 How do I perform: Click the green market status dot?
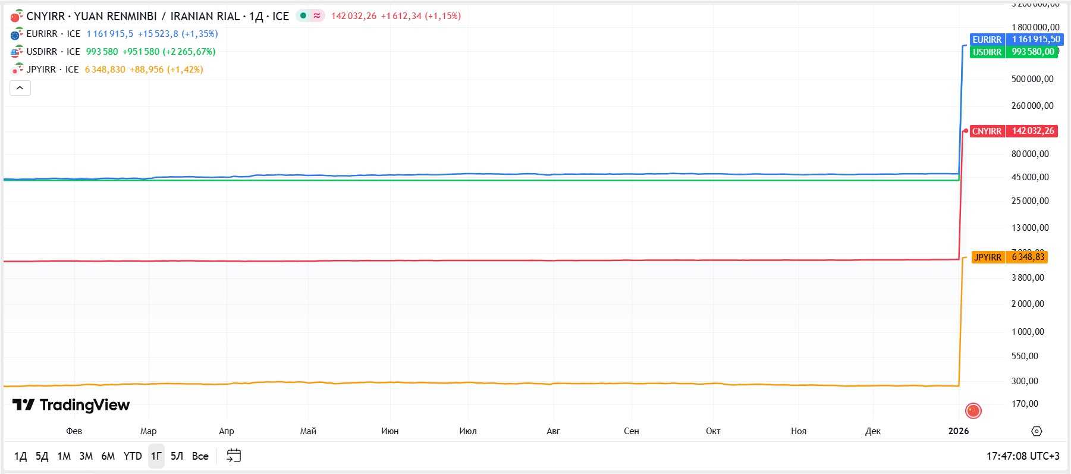tap(303, 16)
